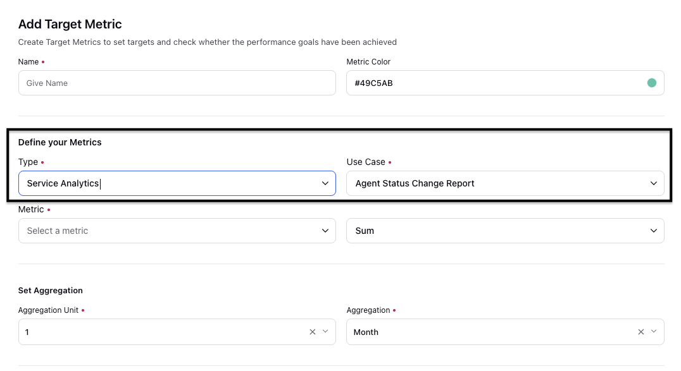This screenshot has width=681, height=371.
Task: Click the Aggregation Unit field showing 1
Action: click(177, 332)
